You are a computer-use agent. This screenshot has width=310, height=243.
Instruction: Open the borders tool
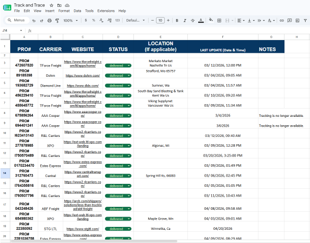coord(219,21)
